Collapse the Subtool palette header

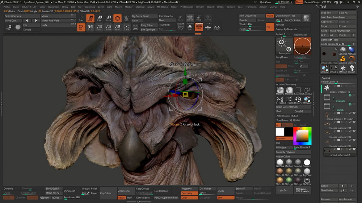326,78
